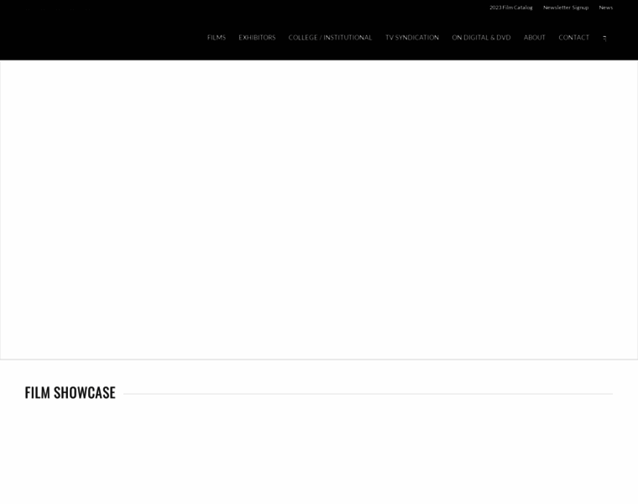Select TV SYNDICATION in navigation

point(412,38)
